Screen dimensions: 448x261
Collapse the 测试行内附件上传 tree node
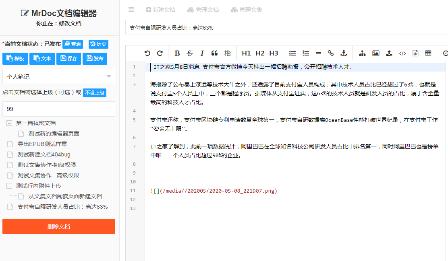point(9,186)
